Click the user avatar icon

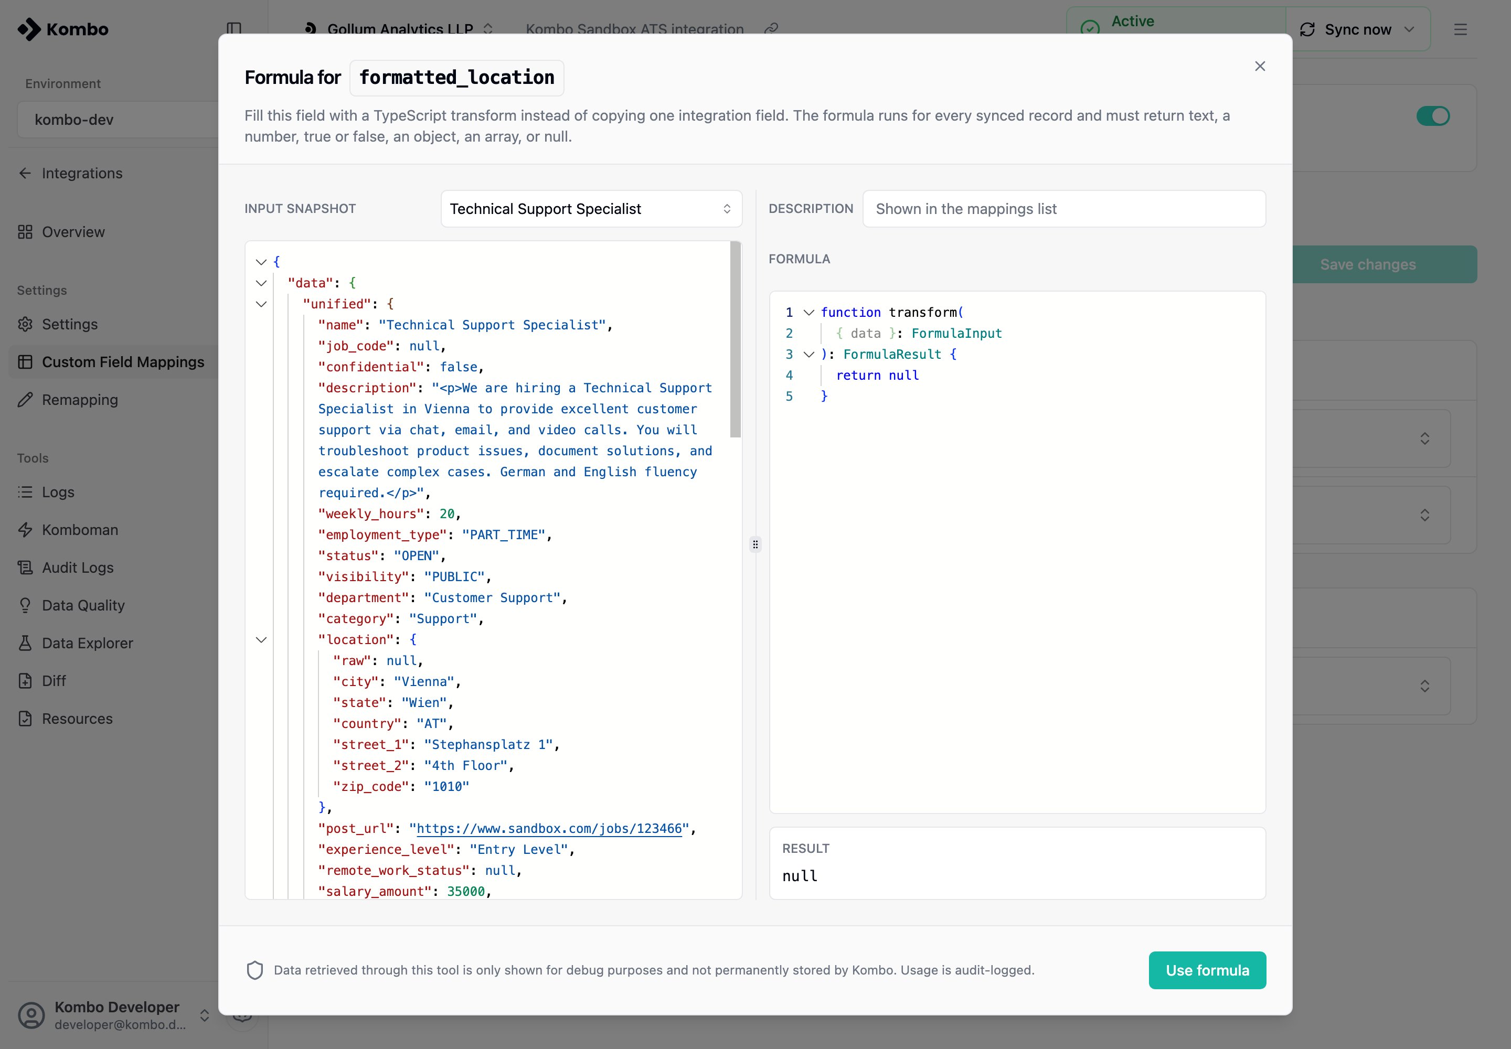[31, 1015]
